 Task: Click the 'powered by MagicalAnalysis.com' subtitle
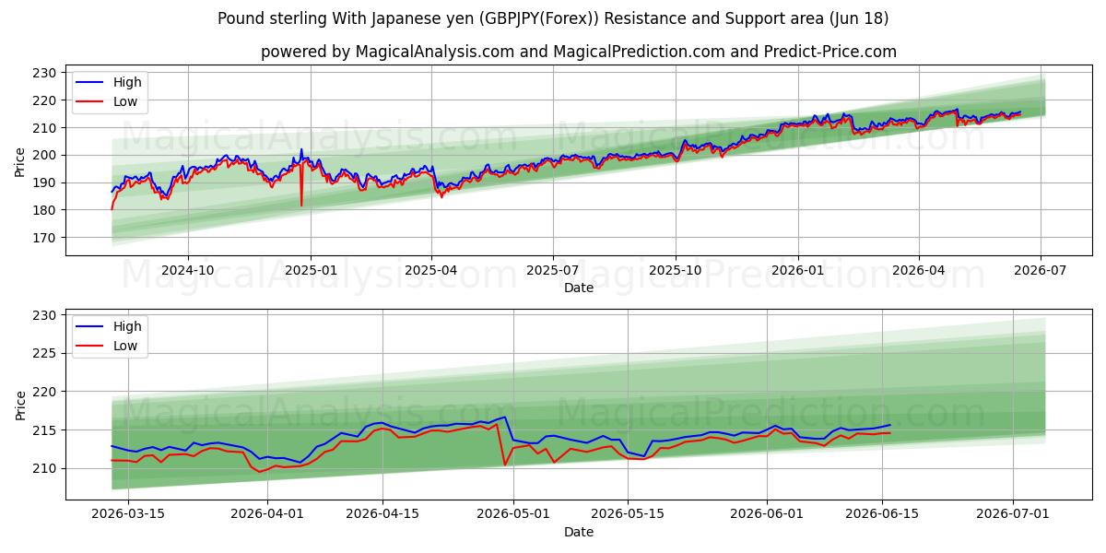tap(578, 52)
